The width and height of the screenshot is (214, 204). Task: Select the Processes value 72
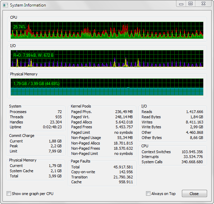click(60, 112)
